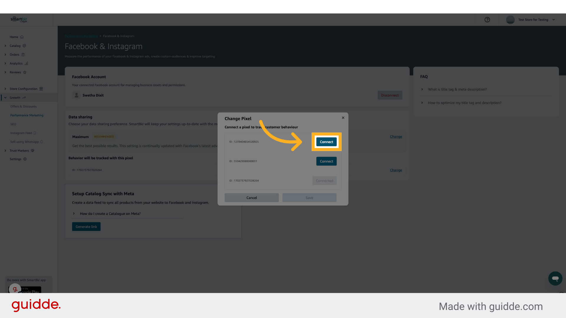Viewport: 566px width, 318px height.
Task: Go to Home in sidebar
Action: click(x=14, y=37)
